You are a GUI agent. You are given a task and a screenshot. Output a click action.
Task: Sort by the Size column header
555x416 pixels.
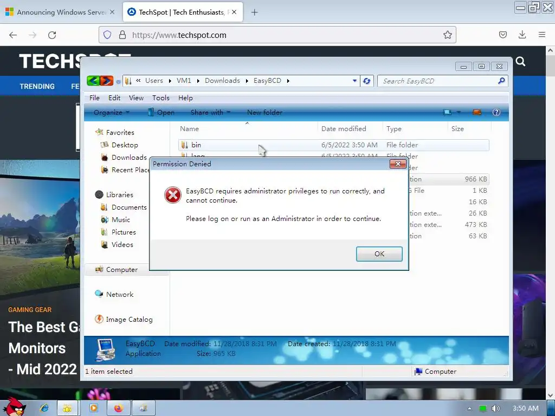coord(470,129)
